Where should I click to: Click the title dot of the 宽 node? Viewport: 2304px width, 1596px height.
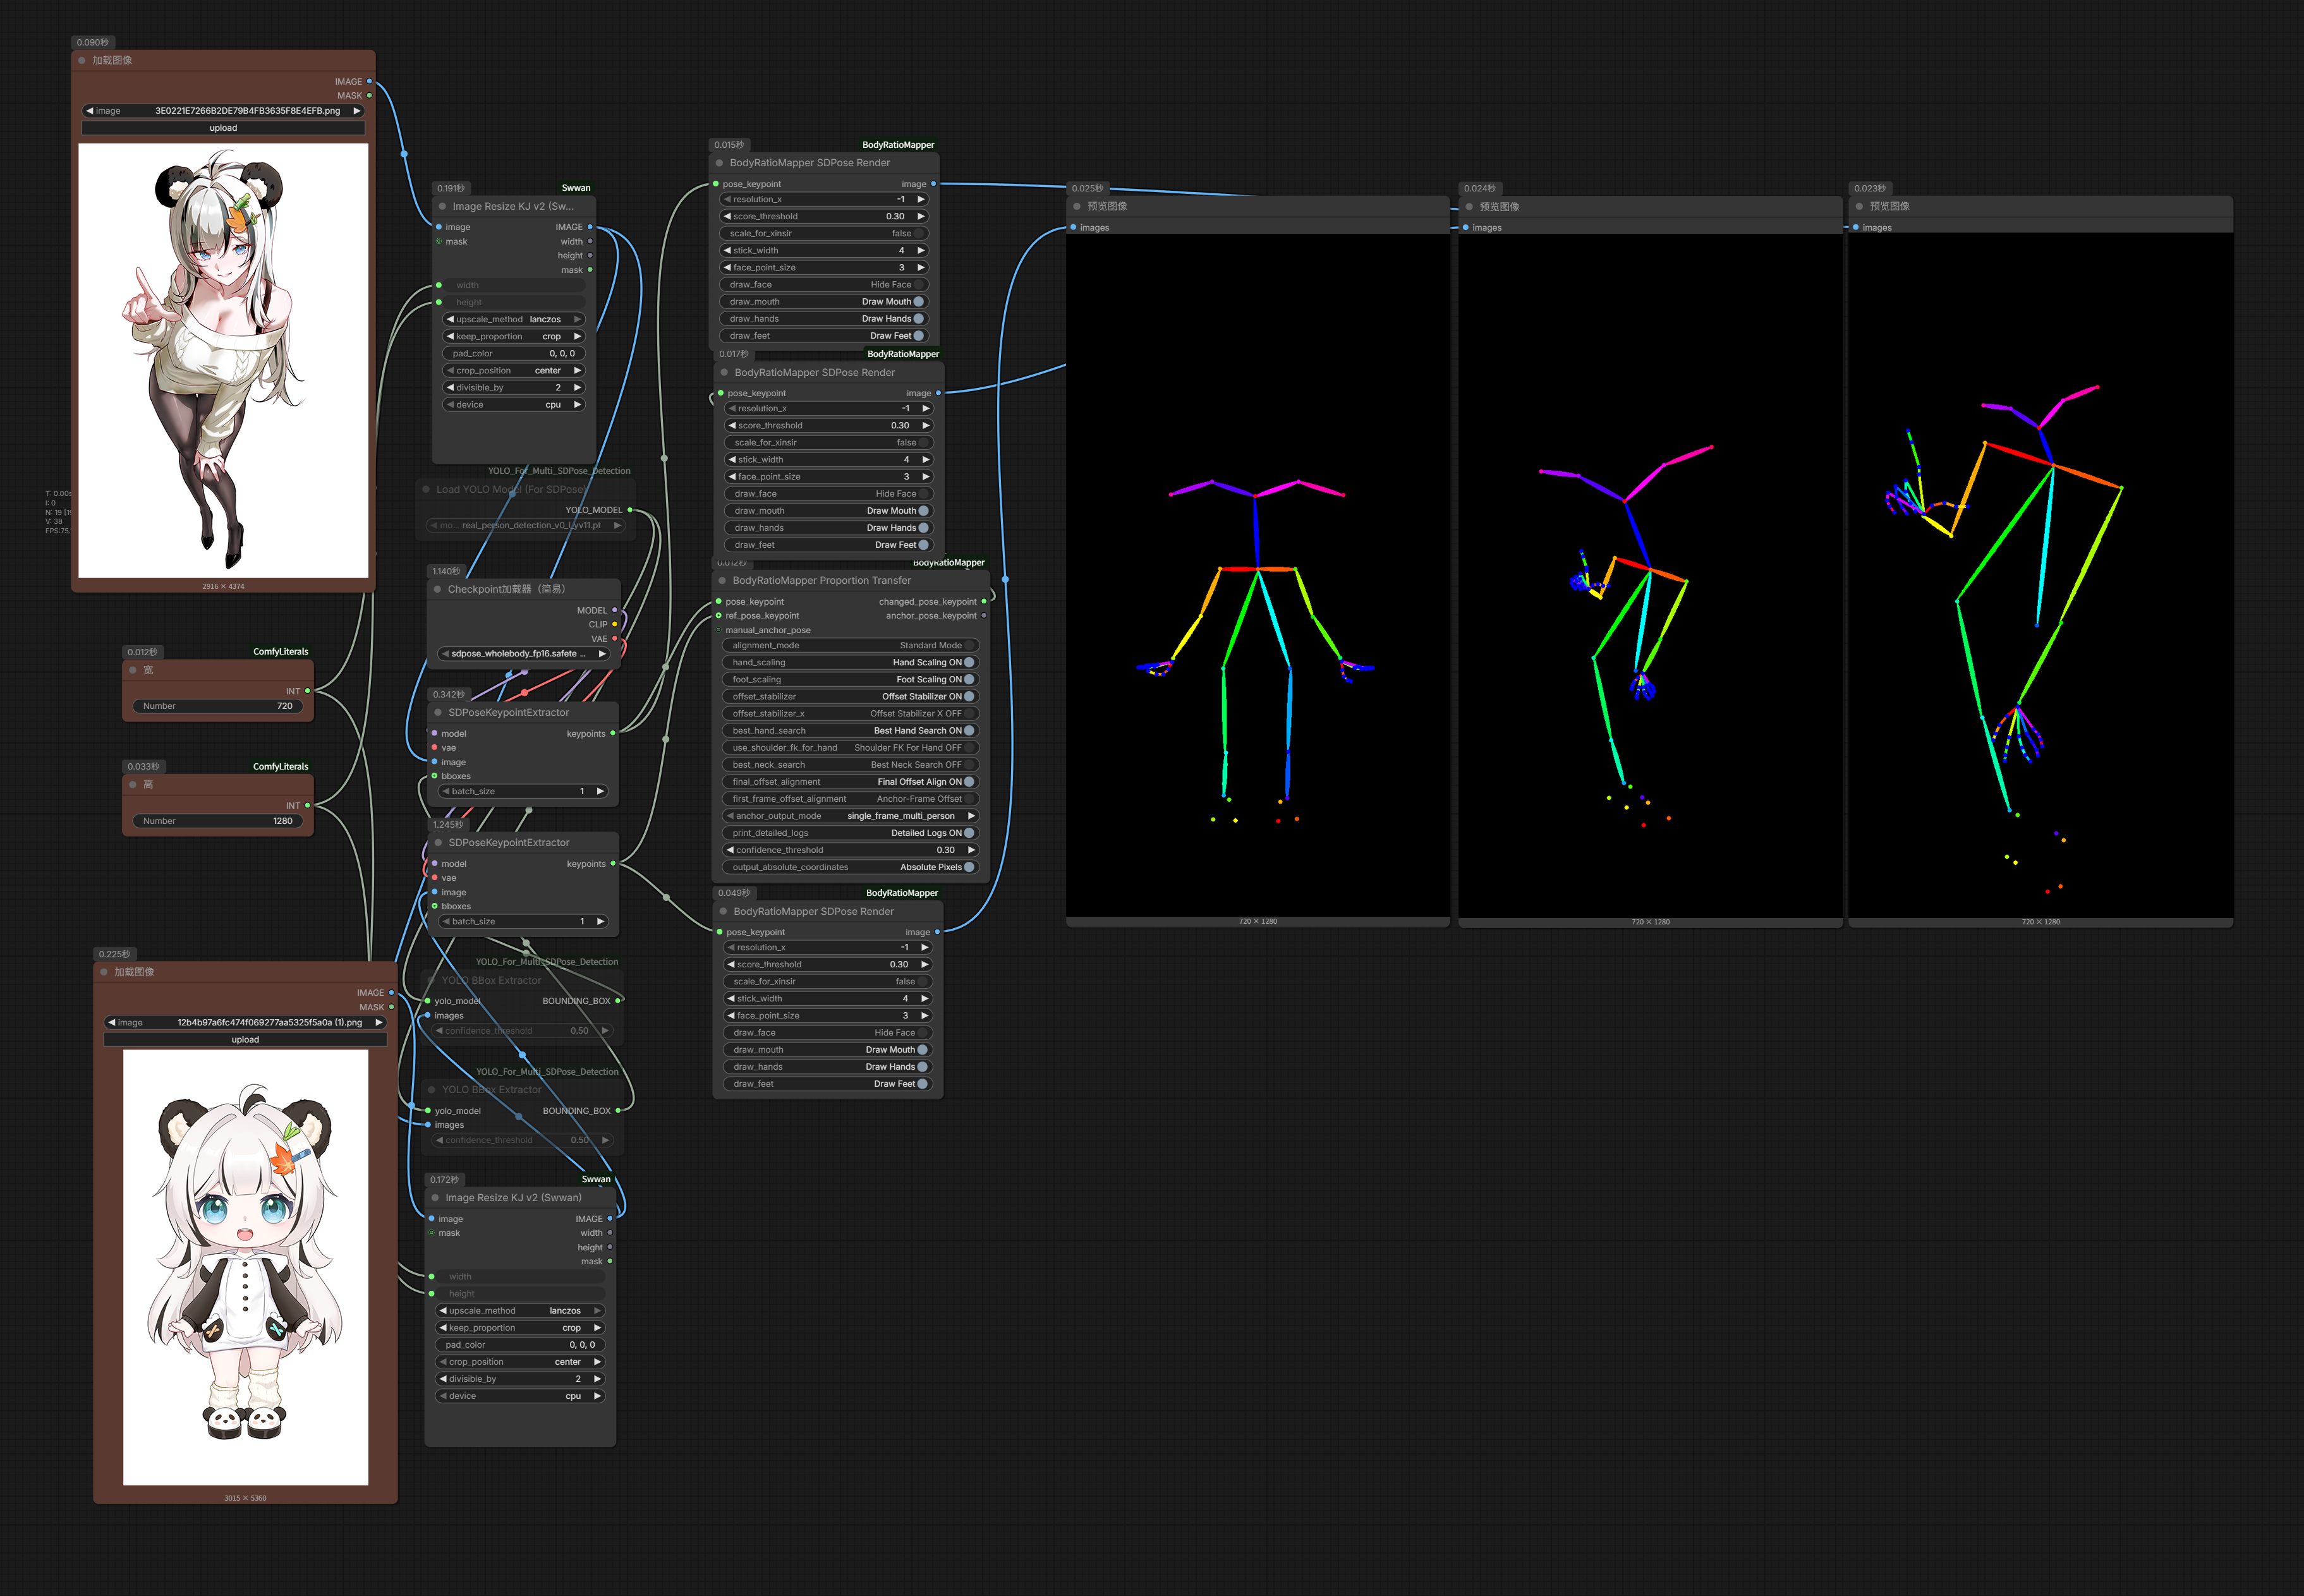(x=132, y=670)
